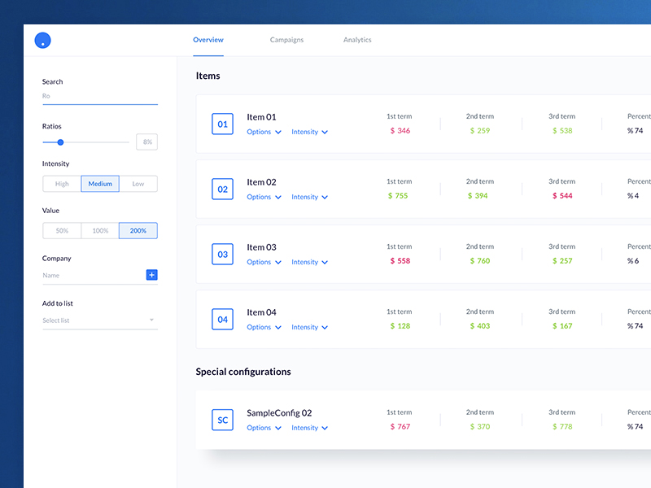Click the Item 02 title link
The image size is (651, 488).
click(x=261, y=182)
